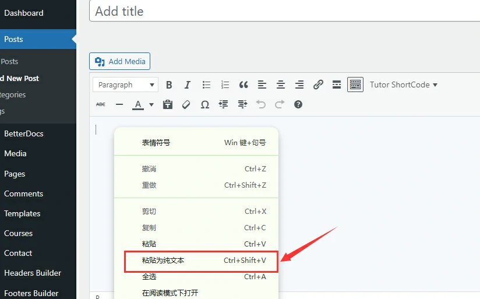Screen dimensions: 480x299
Task: Insert a bulleted list
Action: tap(206, 85)
